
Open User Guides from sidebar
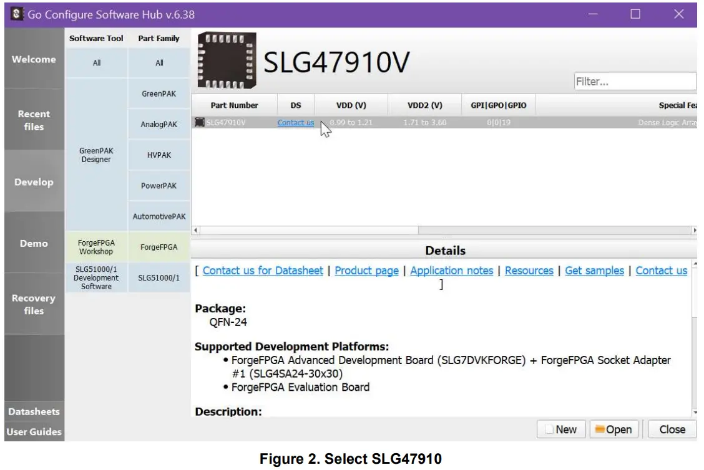[x=34, y=431]
